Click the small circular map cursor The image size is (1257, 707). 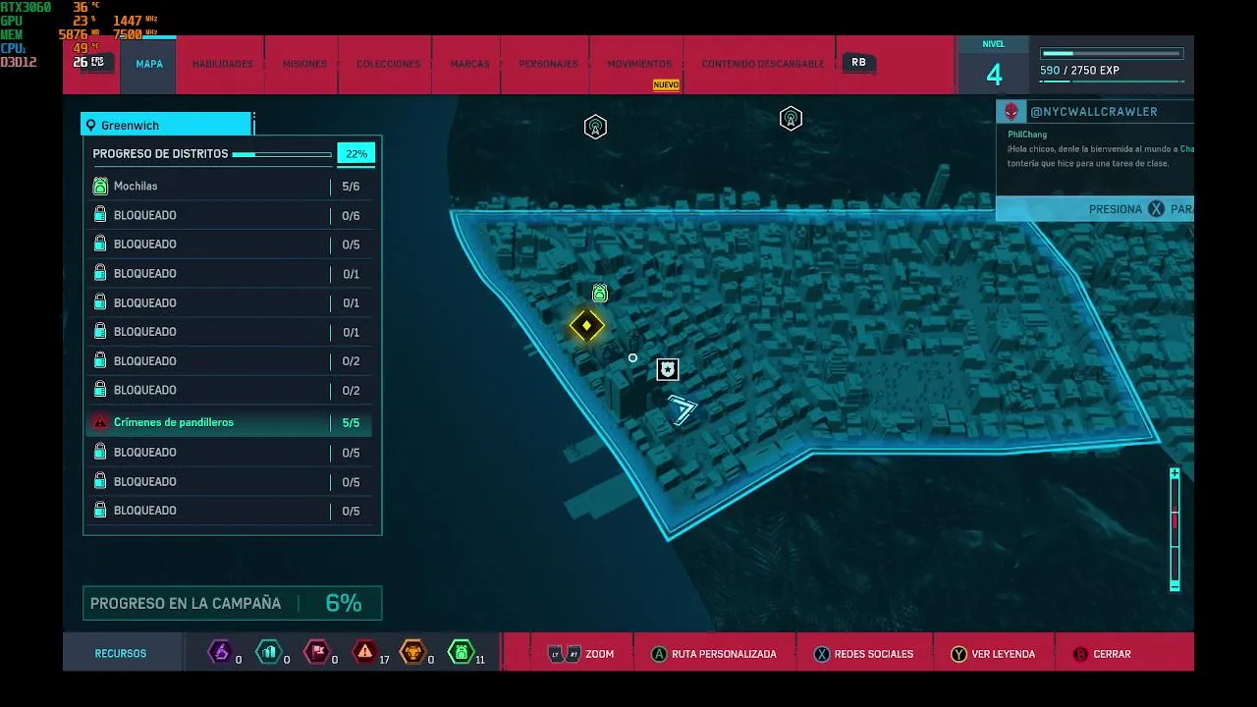click(x=632, y=357)
